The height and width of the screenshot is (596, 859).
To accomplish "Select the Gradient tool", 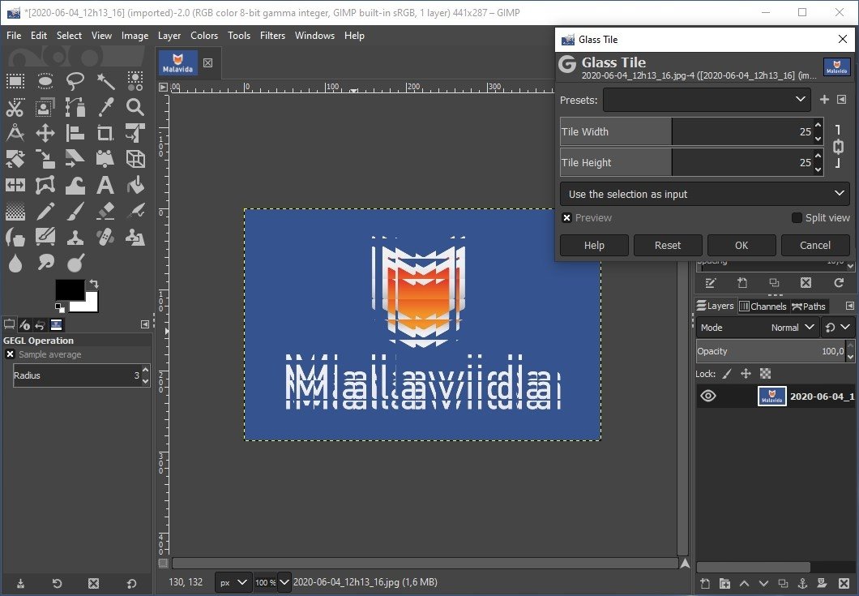I will click(15, 211).
